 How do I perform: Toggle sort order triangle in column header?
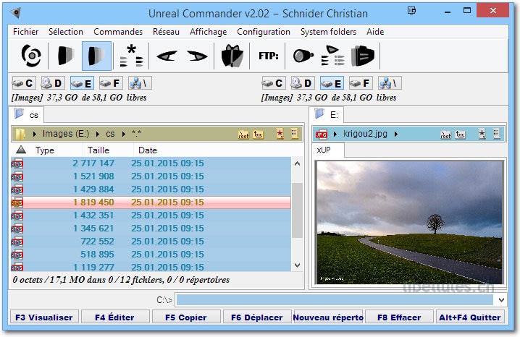click(21, 150)
